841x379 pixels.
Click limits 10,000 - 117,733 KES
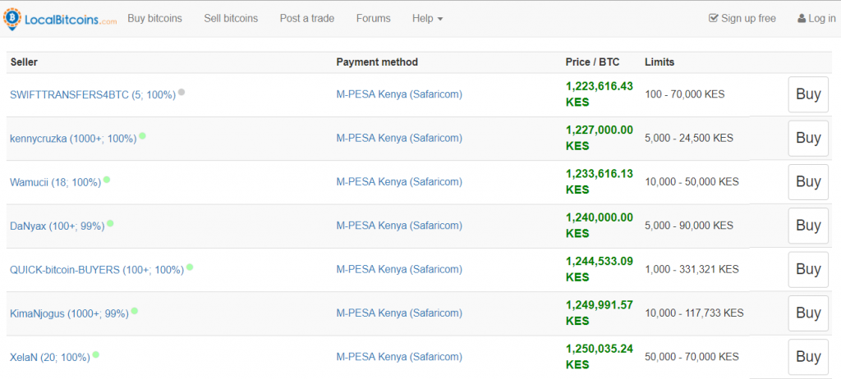click(694, 313)
